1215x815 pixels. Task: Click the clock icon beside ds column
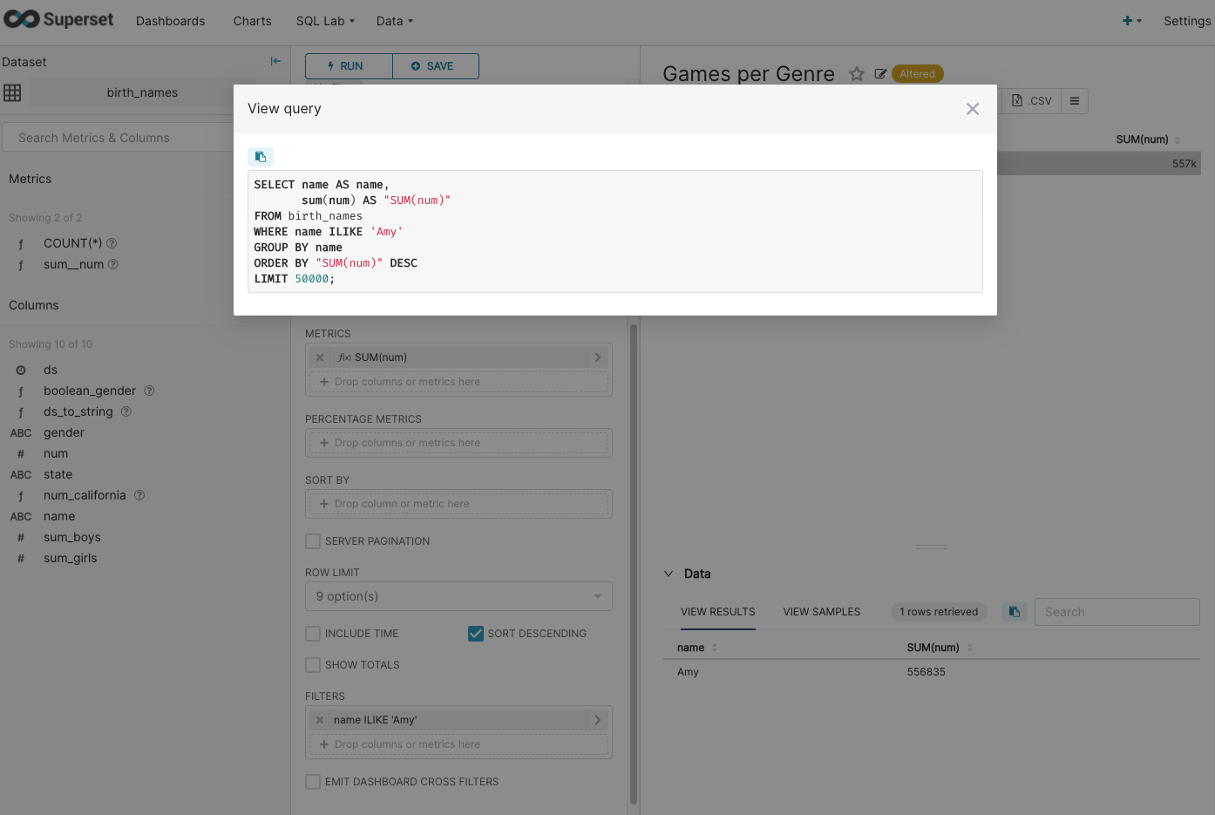click(x=21, y=370)
